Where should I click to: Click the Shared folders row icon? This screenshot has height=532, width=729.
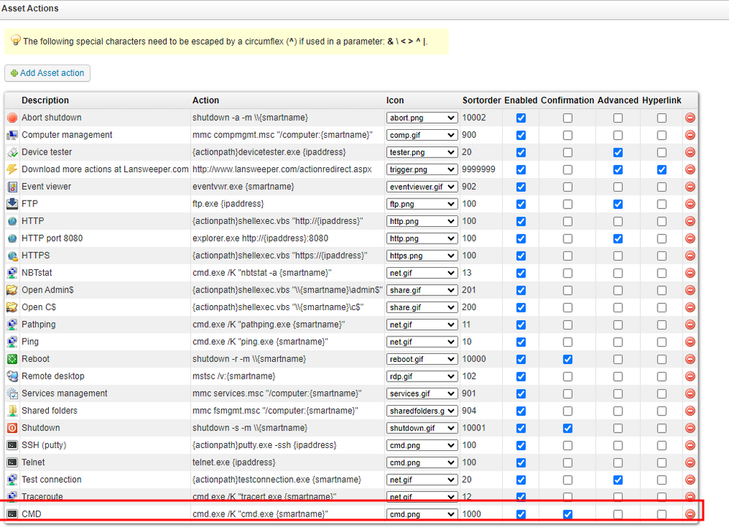tap(12, 411)
